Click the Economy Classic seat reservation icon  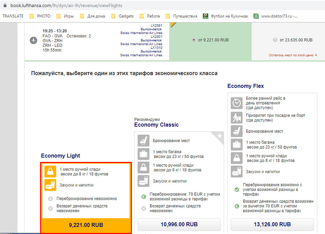coord(143,141)
